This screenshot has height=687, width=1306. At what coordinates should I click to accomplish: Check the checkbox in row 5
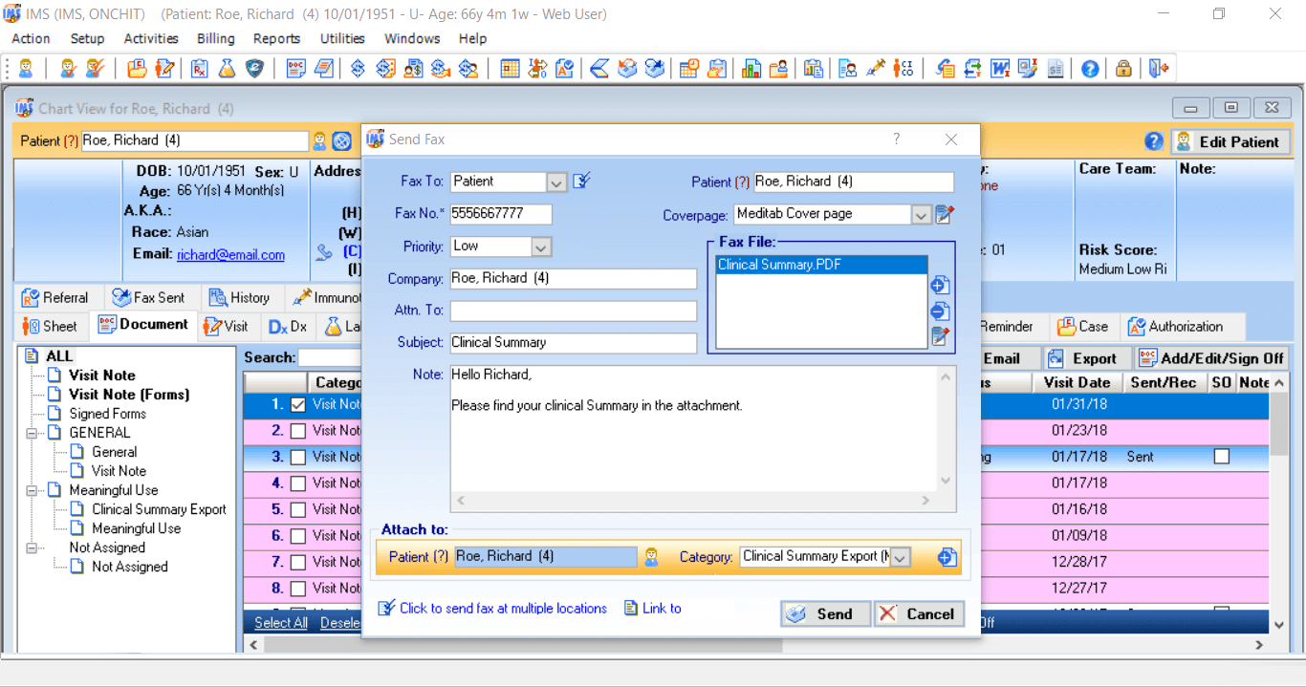click(x=298, y=510)
